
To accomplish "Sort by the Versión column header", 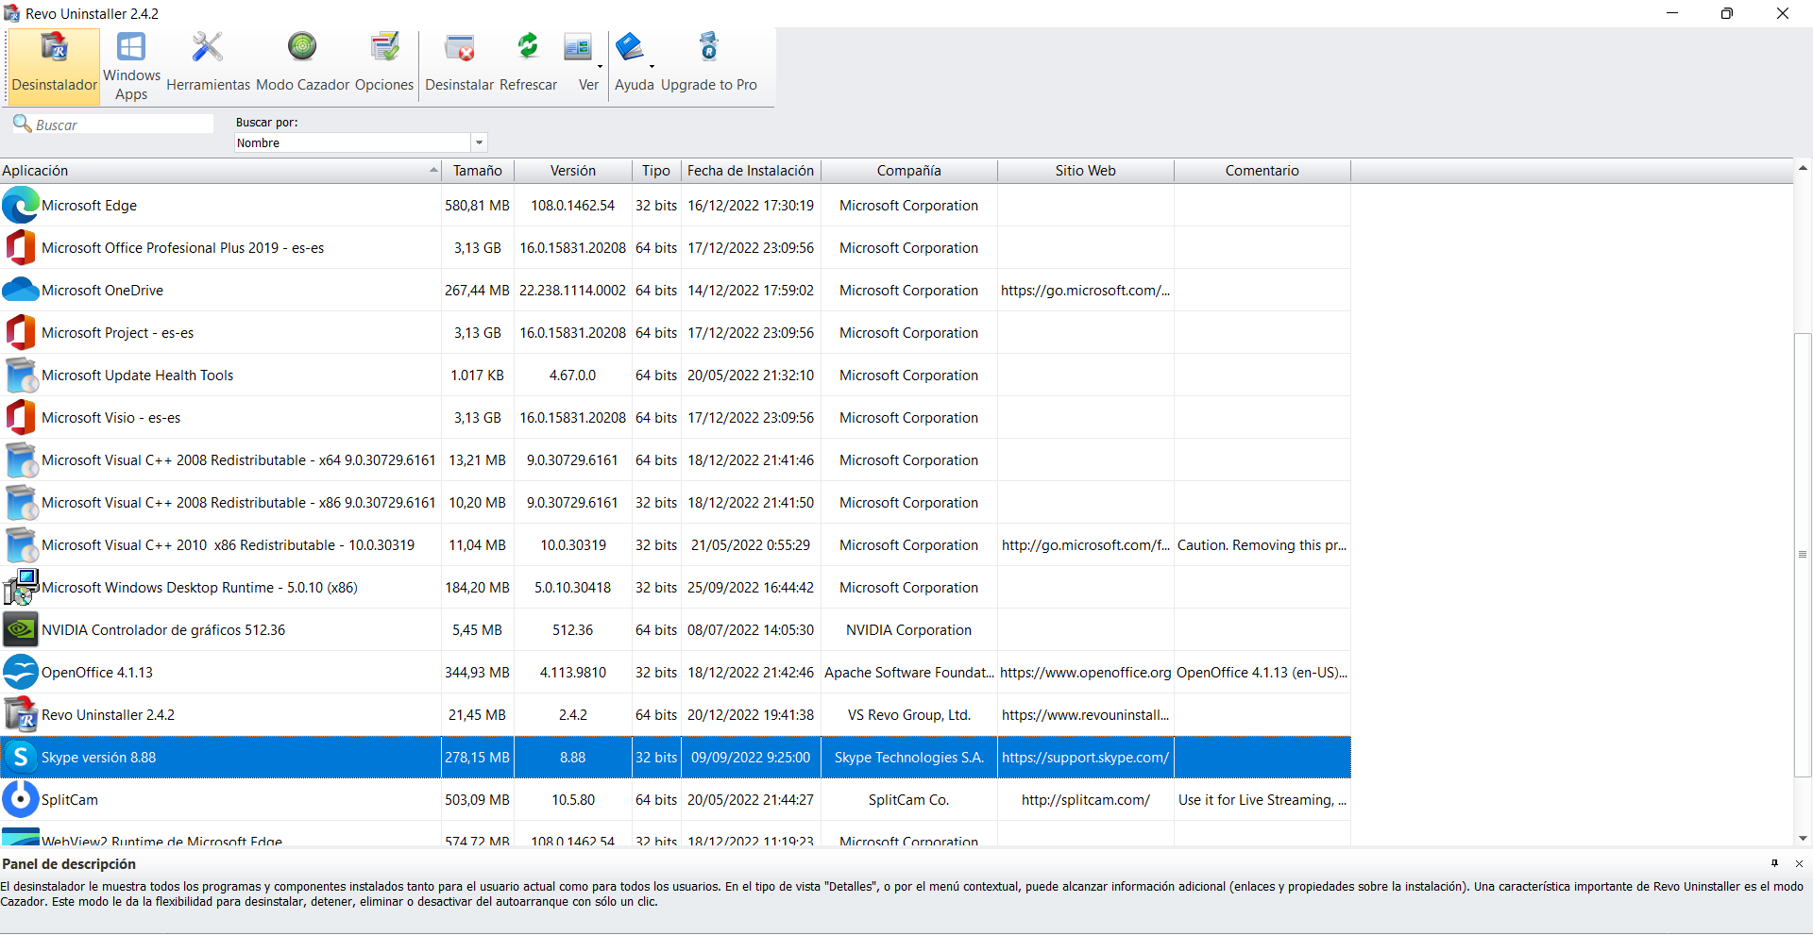I will click(573, 171).
